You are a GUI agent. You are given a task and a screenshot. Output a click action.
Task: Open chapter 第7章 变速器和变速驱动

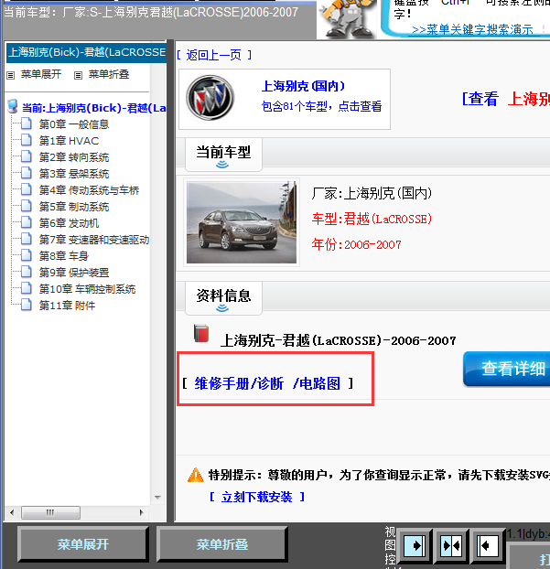[94, 240]
